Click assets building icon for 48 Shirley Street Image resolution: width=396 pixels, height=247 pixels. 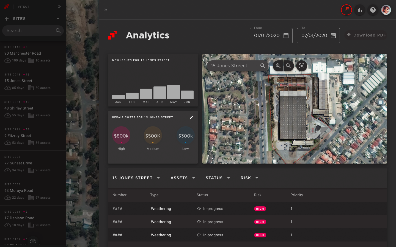point(31,115)
